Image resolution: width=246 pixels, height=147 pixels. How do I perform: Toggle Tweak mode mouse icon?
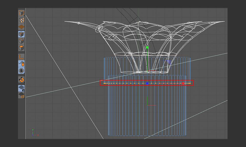[21, 64]
